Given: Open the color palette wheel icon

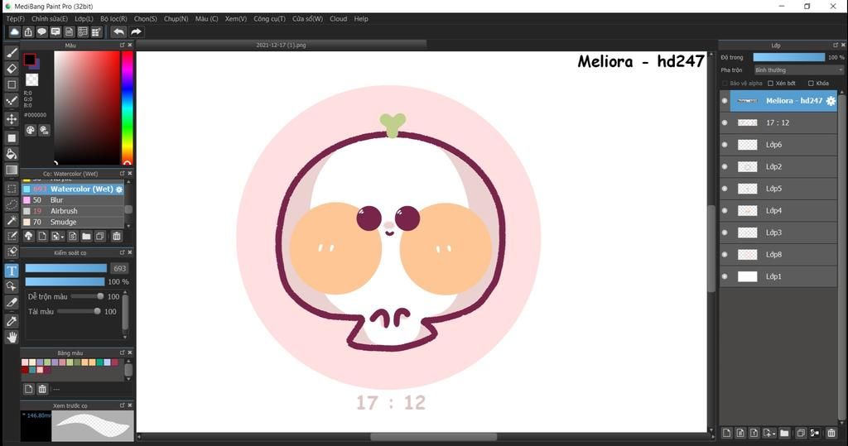Looking at the screenshot, I should [31, 130].
